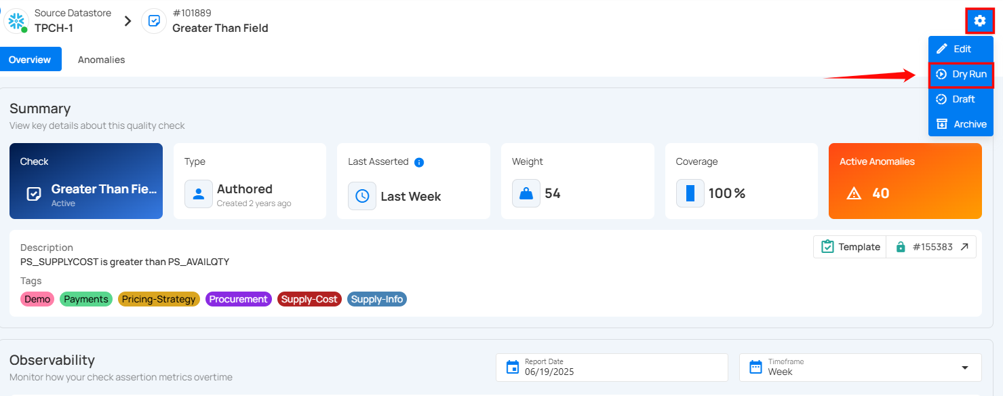This screenshot has height=396, width=1003.
Task: Click the Coverage bar icon
Action: (690, 193)
